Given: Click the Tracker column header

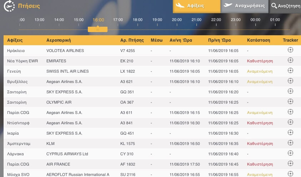Looking at the screenshot, I should pyautogui.click(x=290, y=40).
